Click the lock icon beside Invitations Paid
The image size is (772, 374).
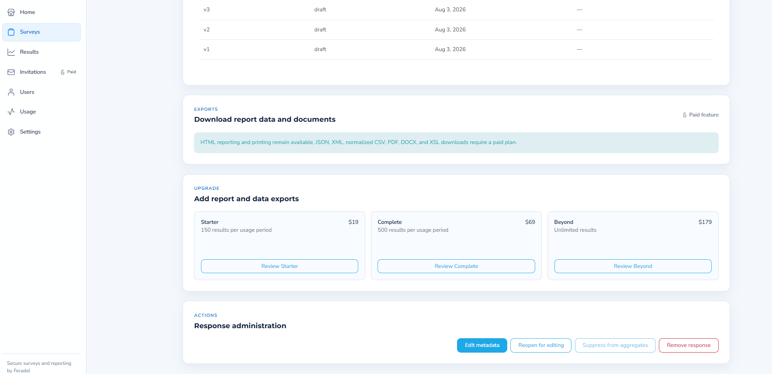(x=62, y=72)
